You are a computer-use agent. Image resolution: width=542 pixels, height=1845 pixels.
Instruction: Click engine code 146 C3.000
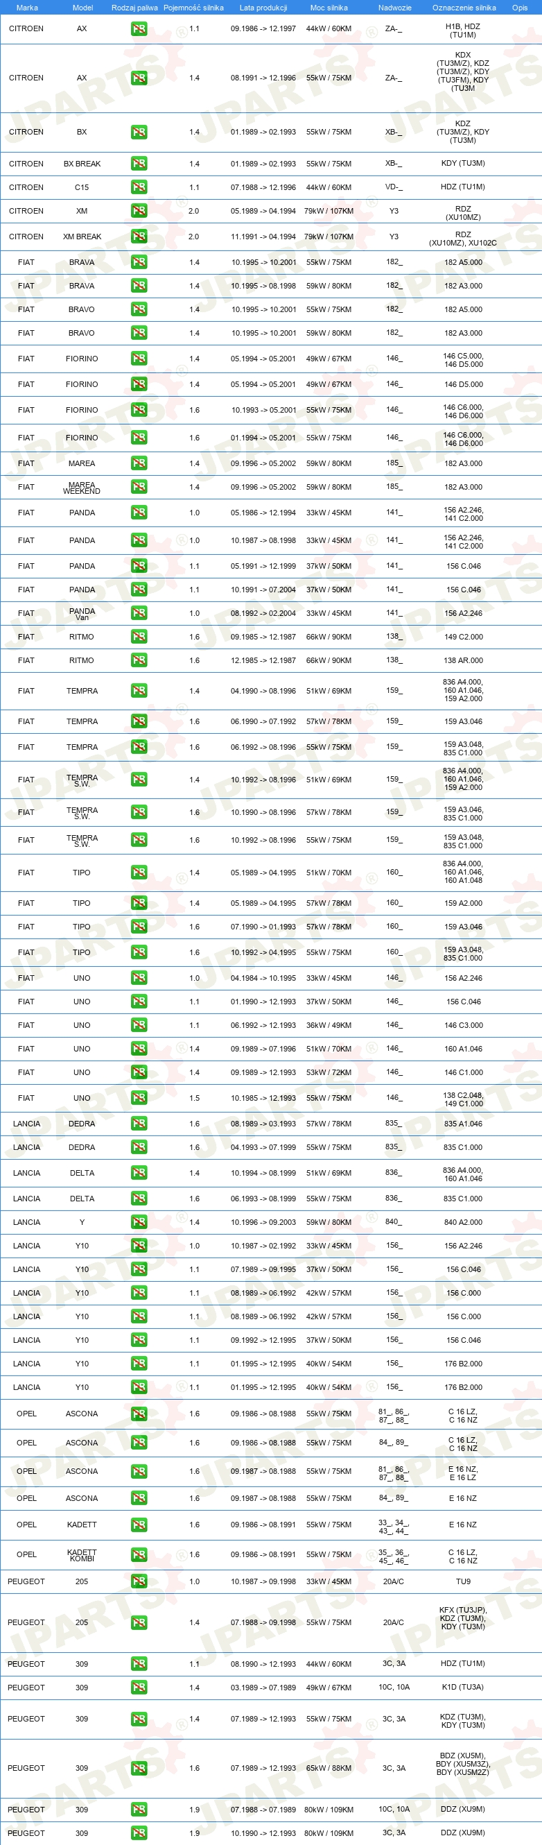point(463,1026)
